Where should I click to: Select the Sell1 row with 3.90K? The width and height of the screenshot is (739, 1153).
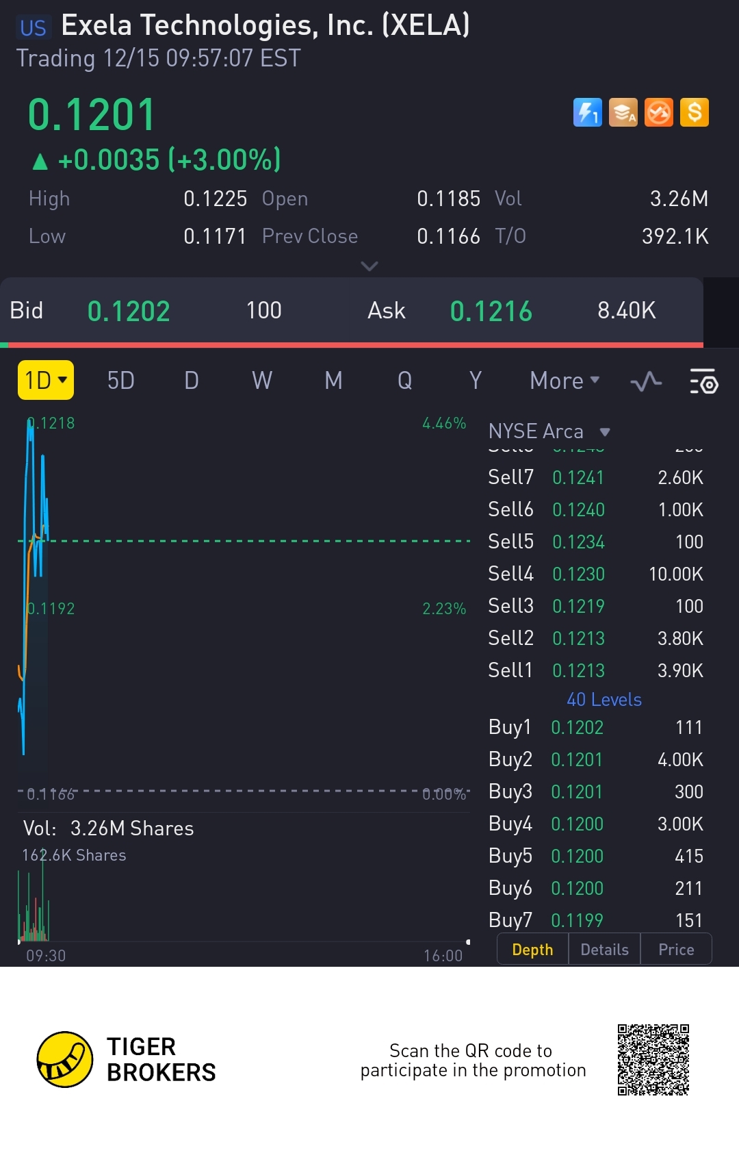[595, 670]
